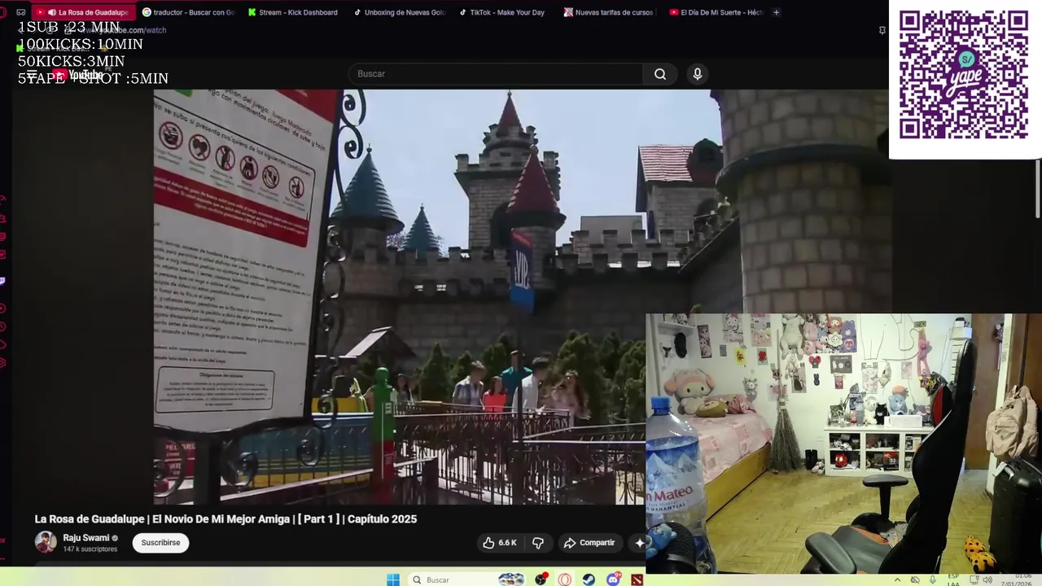Open Dota 2 from the taskbar

coord(637,579)
